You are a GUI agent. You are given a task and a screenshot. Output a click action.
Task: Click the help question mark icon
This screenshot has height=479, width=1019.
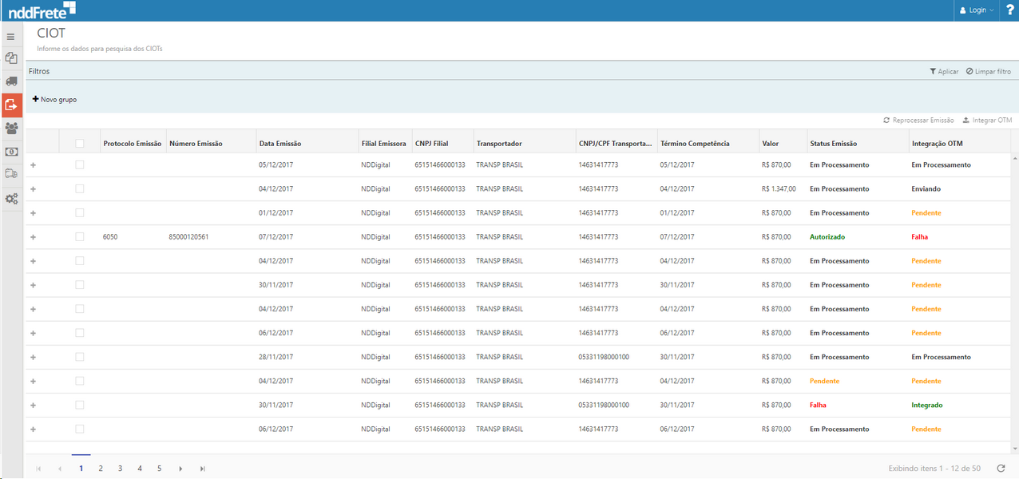pos(1009,10)
